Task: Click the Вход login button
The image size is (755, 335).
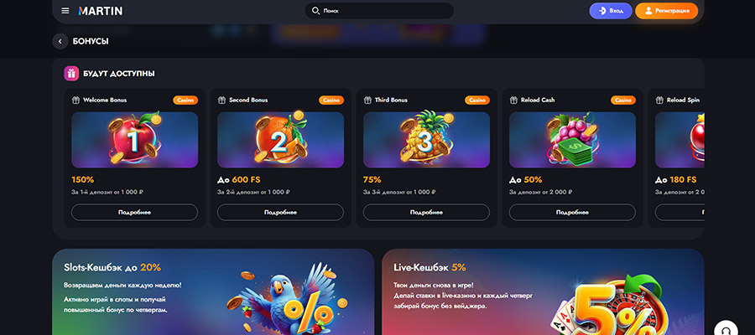Action: (611, 11)
